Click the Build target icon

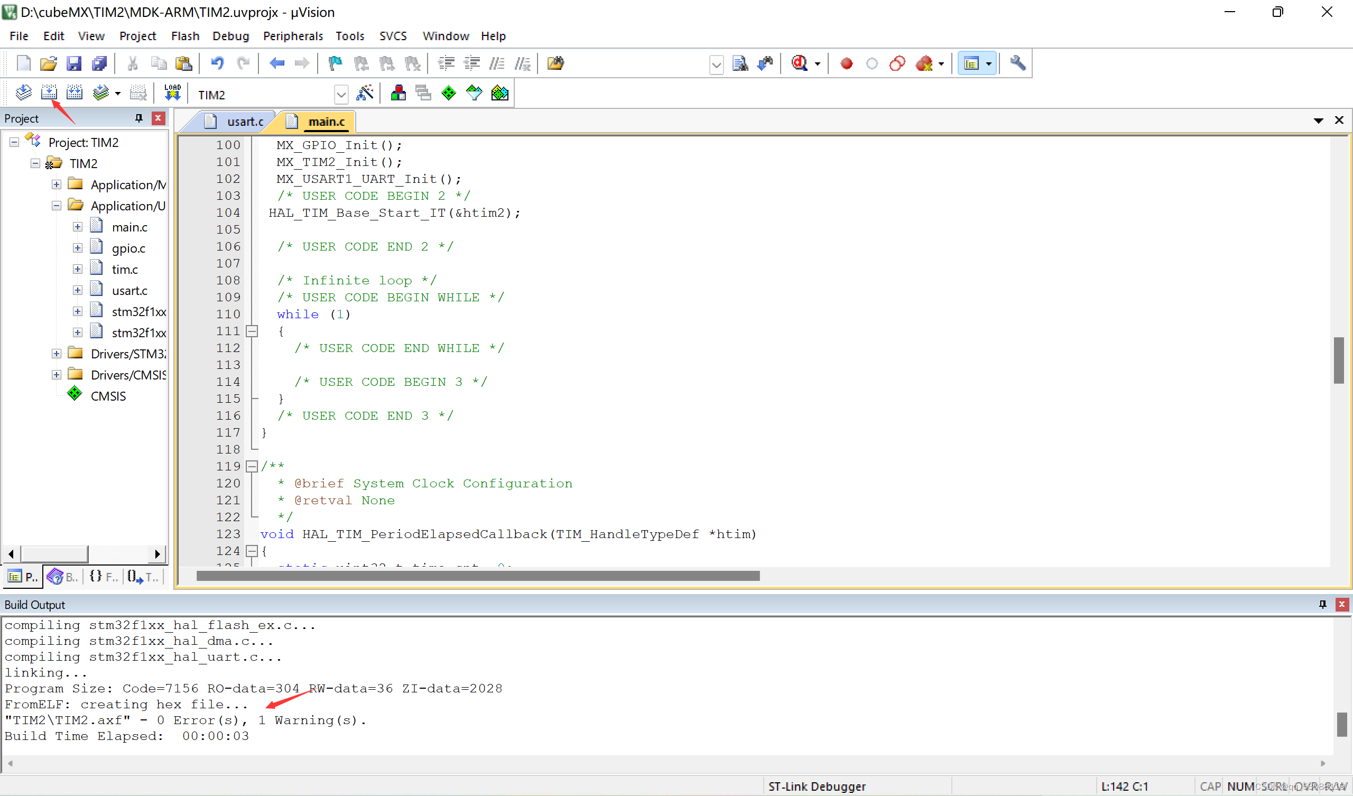[49, 93]
